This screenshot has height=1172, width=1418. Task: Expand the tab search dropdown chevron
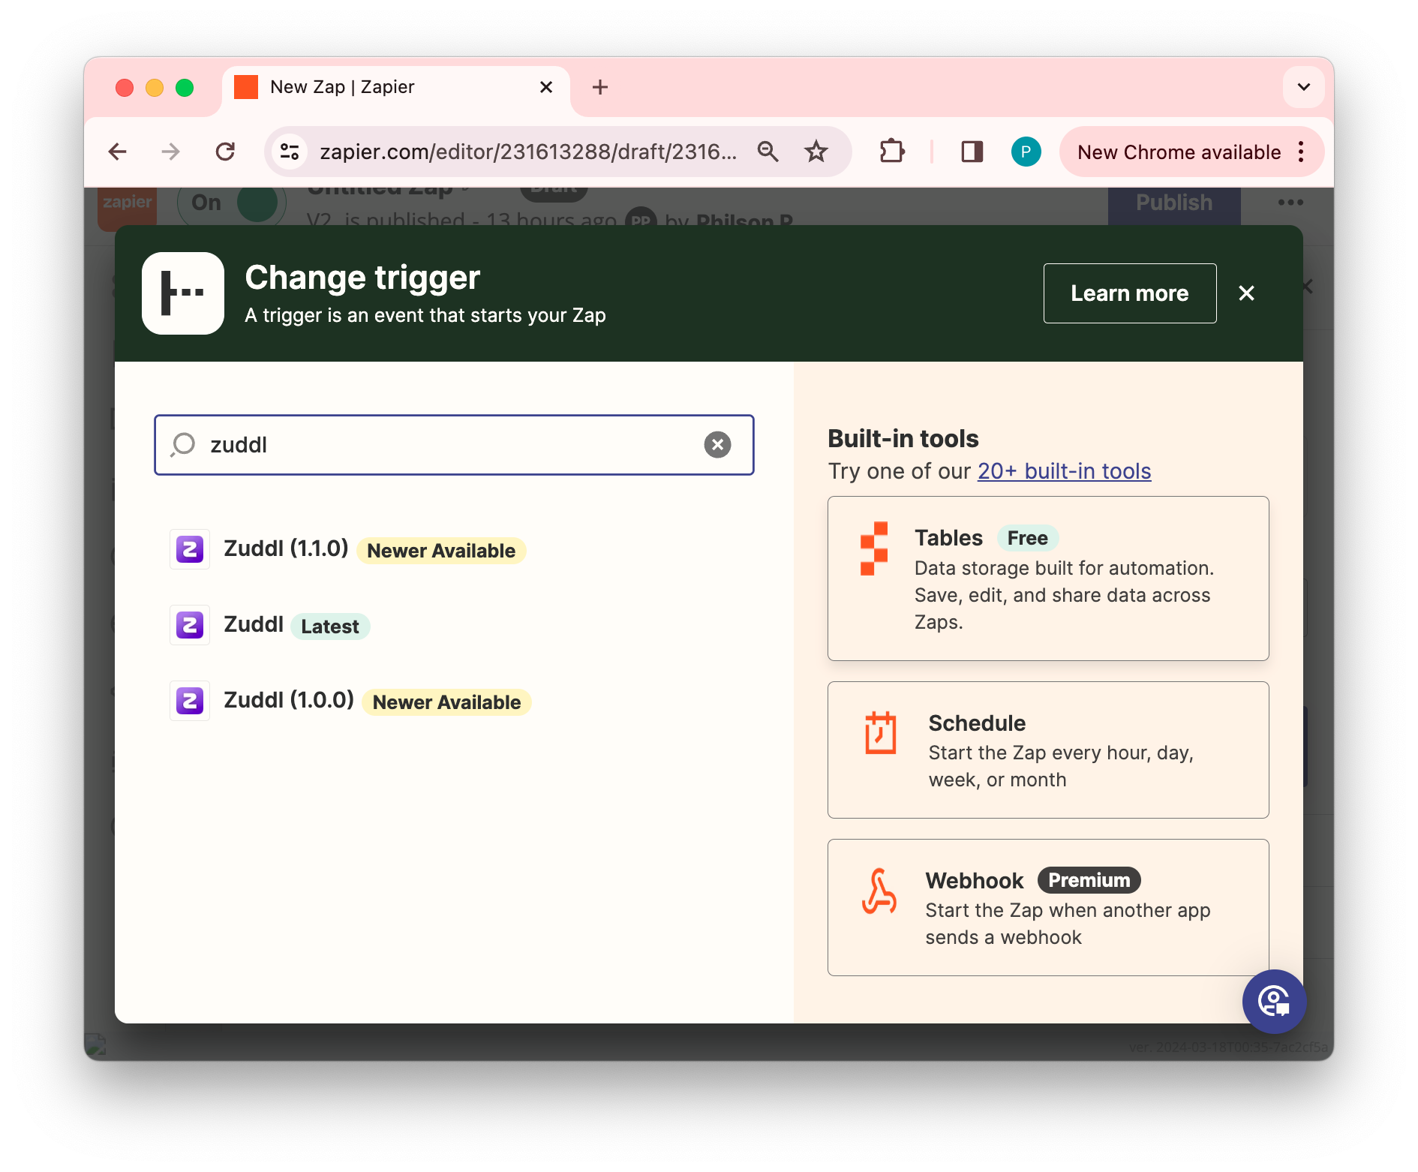1303,87
